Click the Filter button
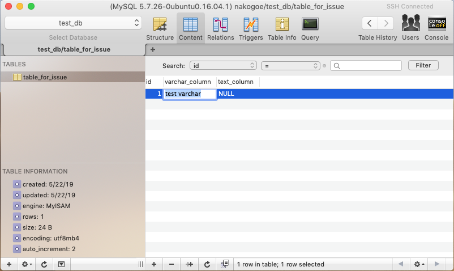454x271 pixels. coord(423,65)
